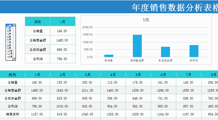Click cell 1018.00
This screenshot has height=120, width=218.
pos(63,106)
